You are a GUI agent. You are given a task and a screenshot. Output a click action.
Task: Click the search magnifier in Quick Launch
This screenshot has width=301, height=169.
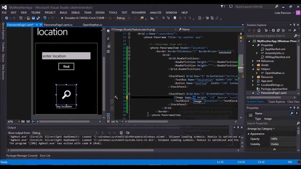point(277,7)
